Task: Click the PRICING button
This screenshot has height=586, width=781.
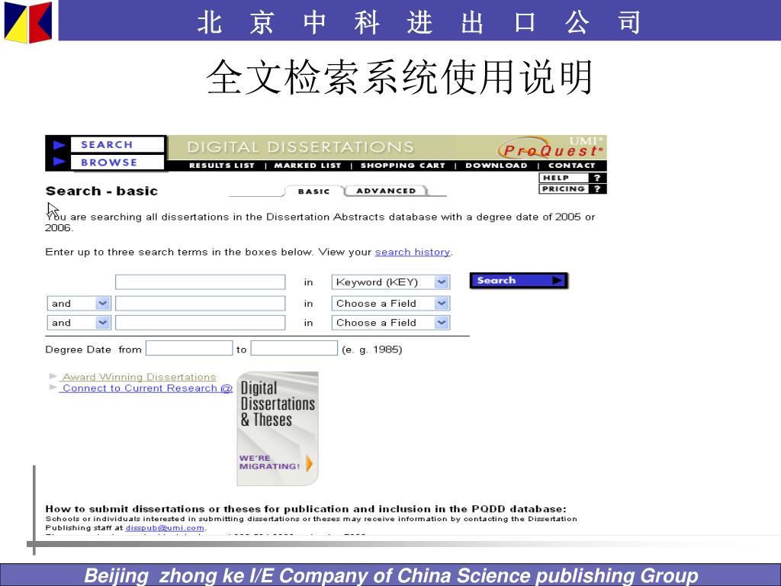Action: coord(564,189)
